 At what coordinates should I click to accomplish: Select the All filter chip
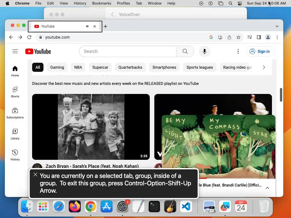tap(38, 67)
